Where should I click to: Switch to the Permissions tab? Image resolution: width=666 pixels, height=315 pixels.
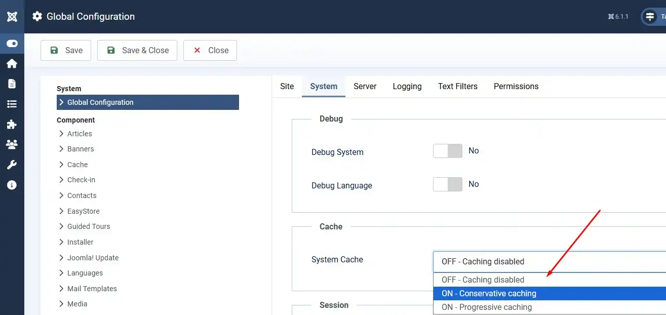(516, 86)
